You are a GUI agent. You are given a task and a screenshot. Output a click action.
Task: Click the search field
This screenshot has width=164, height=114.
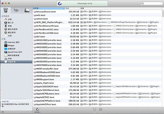tap(152, 3)
